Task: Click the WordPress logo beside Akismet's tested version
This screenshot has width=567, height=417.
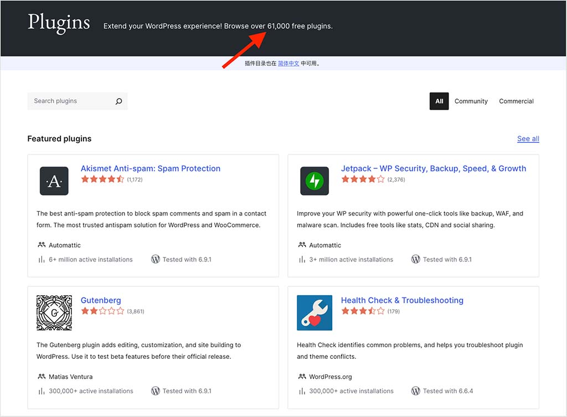Action: [156, 259]
